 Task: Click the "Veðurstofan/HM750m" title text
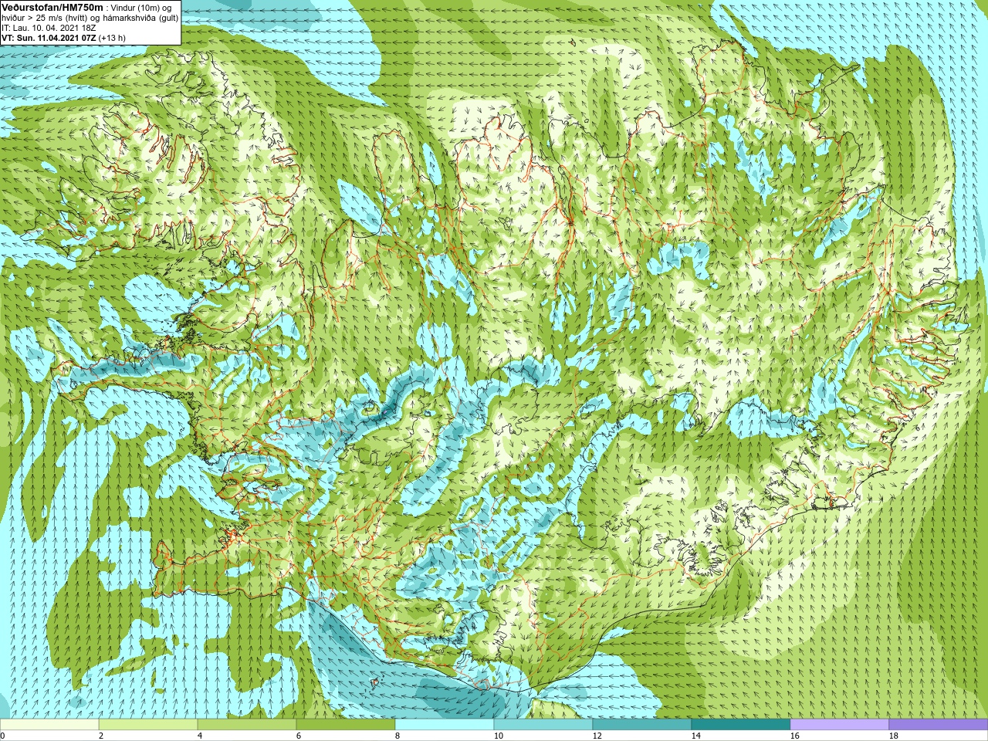52,7
